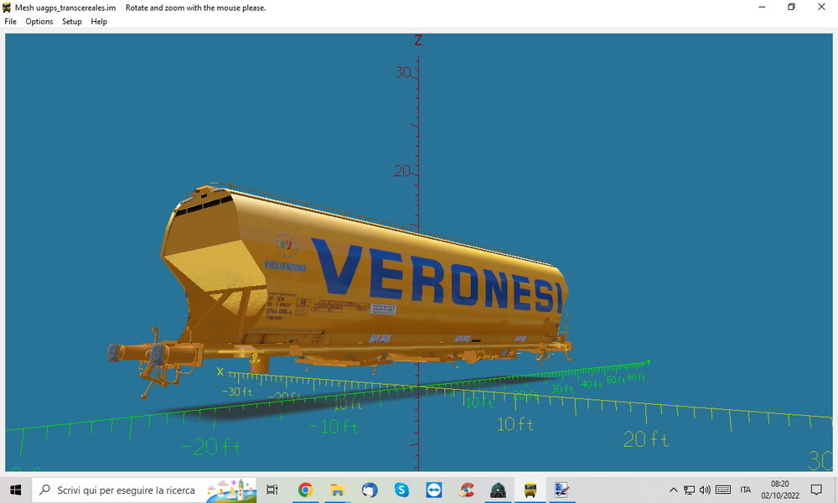Open Skype from the taskbar
The width and height of the screenshot is (838, 503).
401,490
